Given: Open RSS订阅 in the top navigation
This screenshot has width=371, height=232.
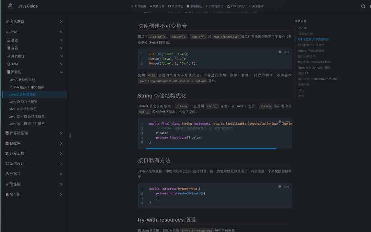Looking at the screenshot, I should tap(236, 7).
